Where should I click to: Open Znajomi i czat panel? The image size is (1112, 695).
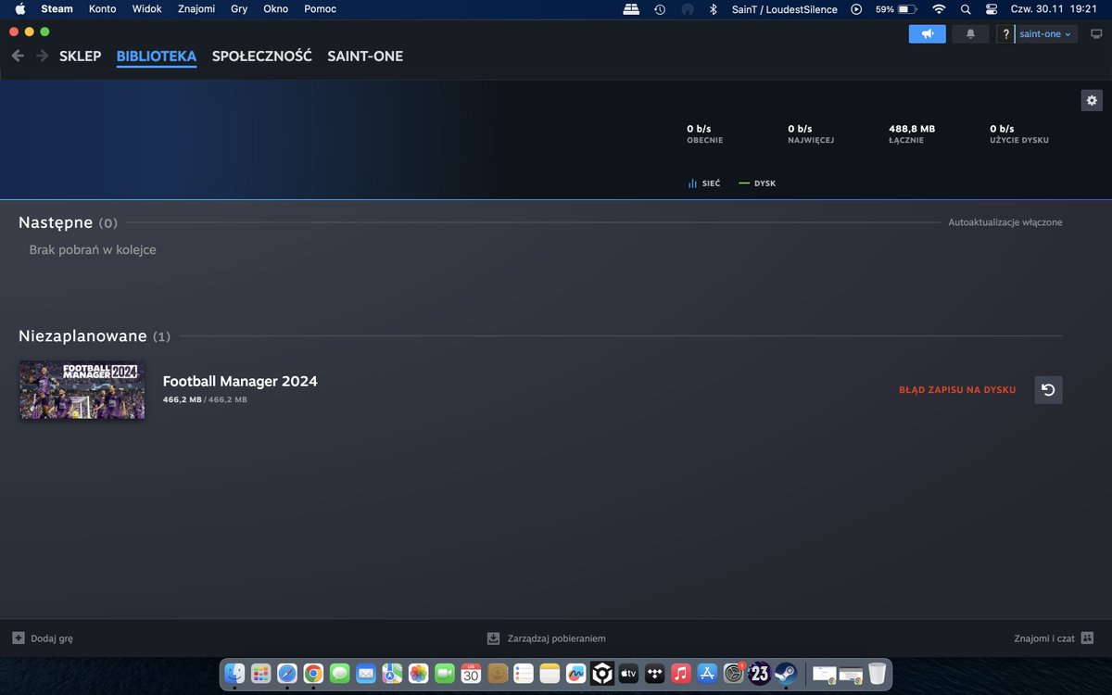(1055, 638)
